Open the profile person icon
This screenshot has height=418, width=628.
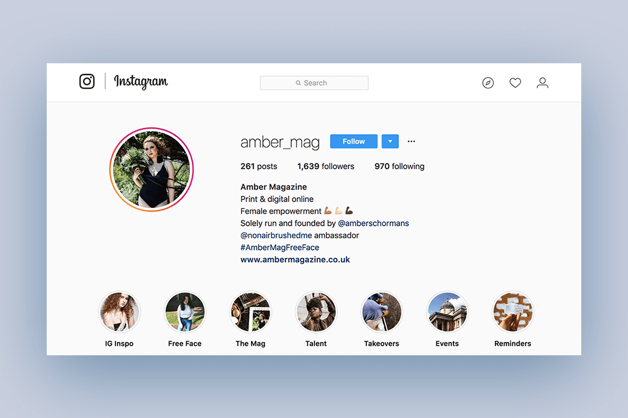pyautogui.click(x=542, y=83)
